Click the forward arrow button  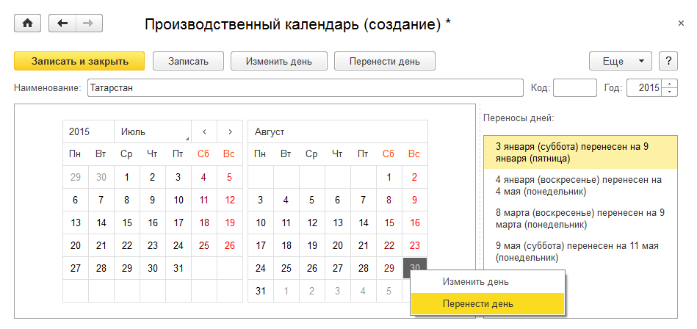(x=88, y=24)
